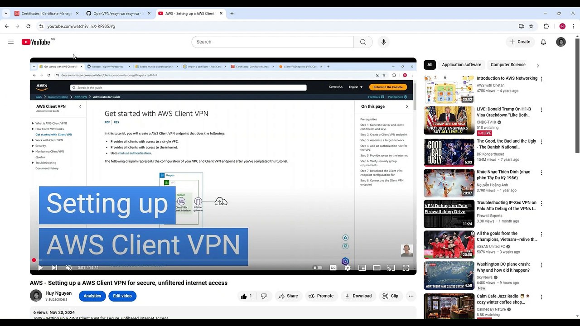This screenshot has height=326, width=580.
Task: Seek using the video progress bar
Action: click(x=223, y=260)
